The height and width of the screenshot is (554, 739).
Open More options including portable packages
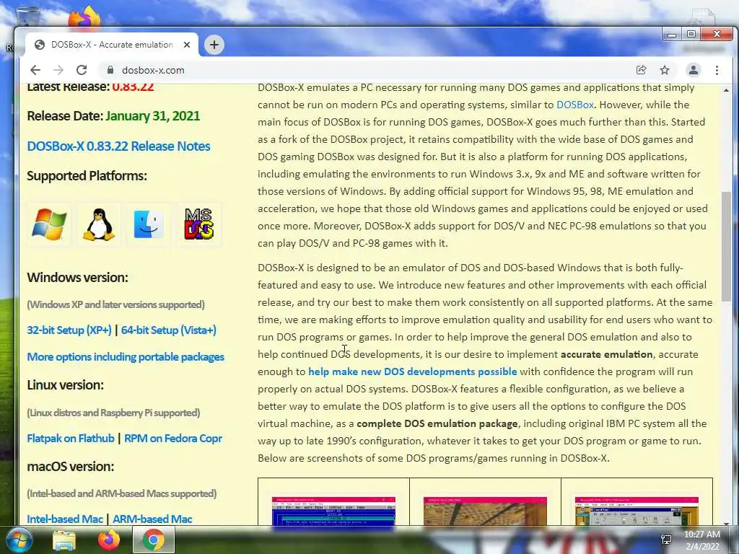[126, 357]
